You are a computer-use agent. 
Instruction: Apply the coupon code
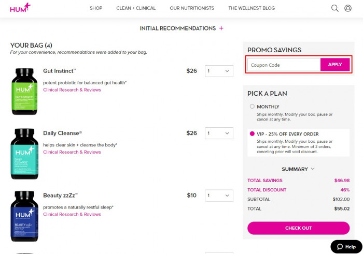335,65
